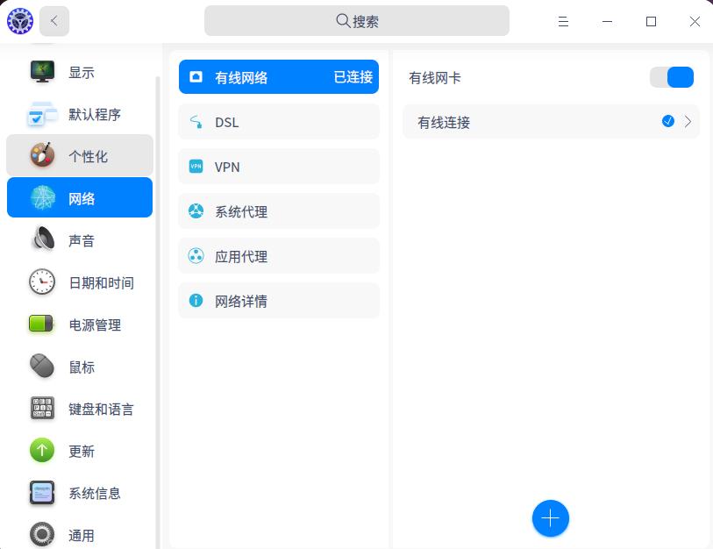
Task: Toggle the 有线网卡 switch off
Action: 671,77
